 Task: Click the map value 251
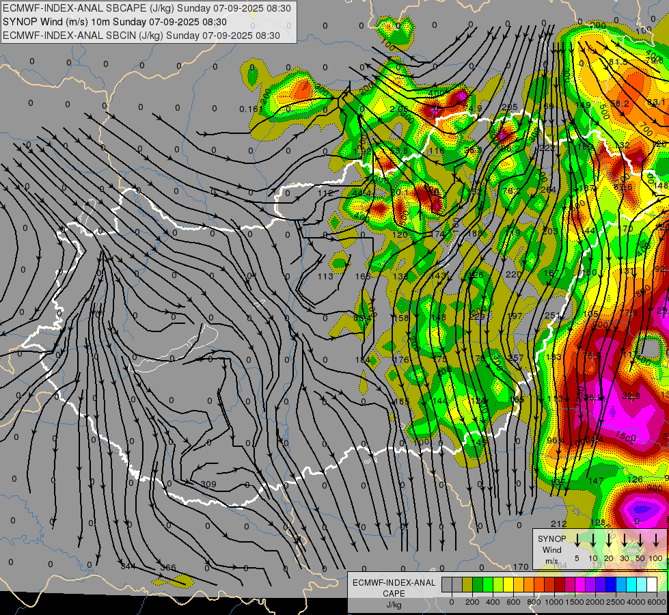click(553, 316)
